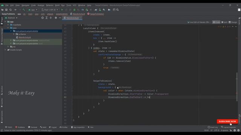Collapse the java folder

[8, 28]
